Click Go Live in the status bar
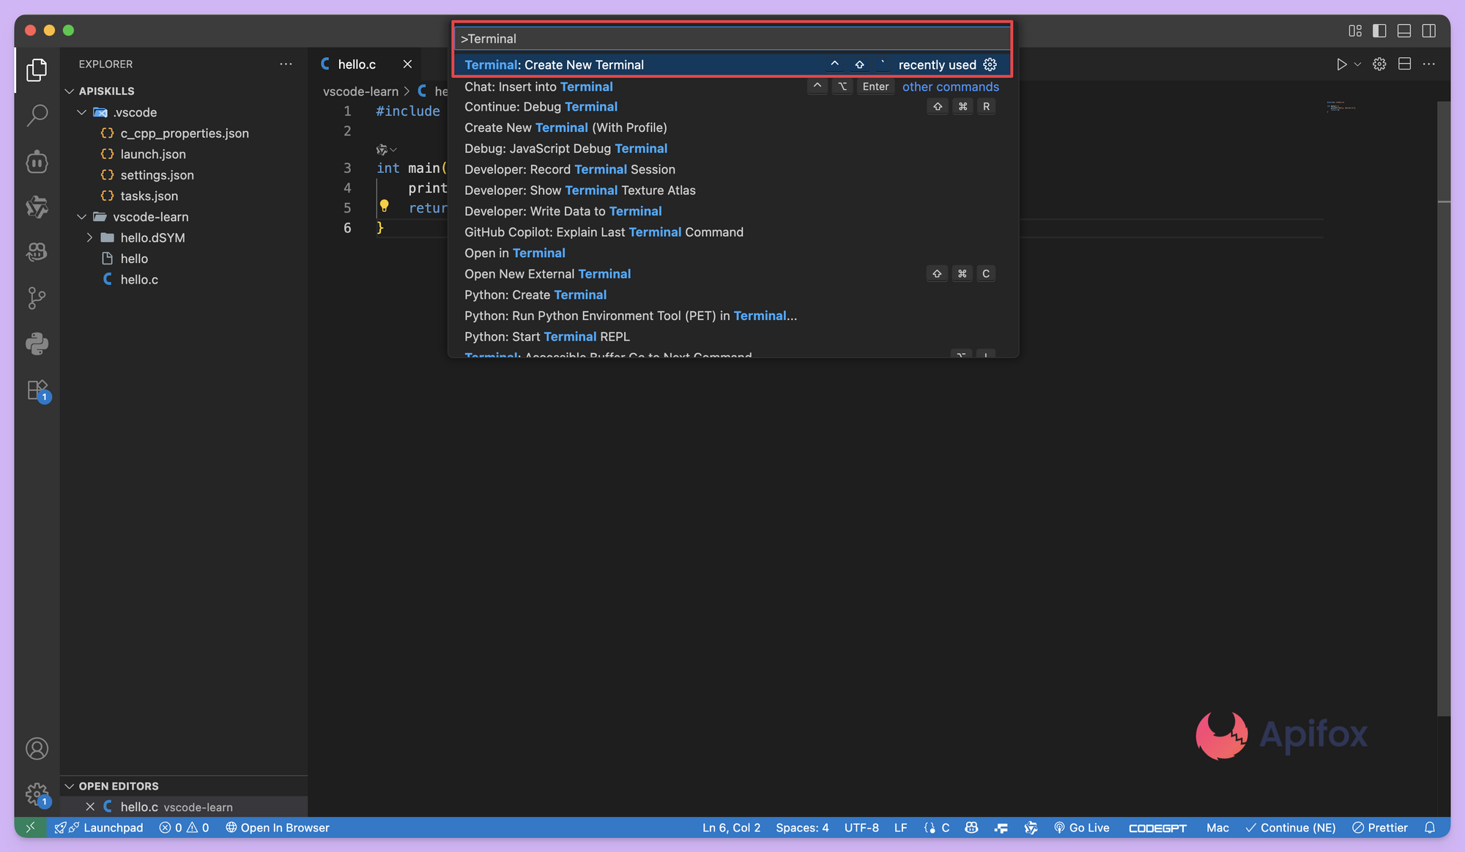 tap(1081, 827)
